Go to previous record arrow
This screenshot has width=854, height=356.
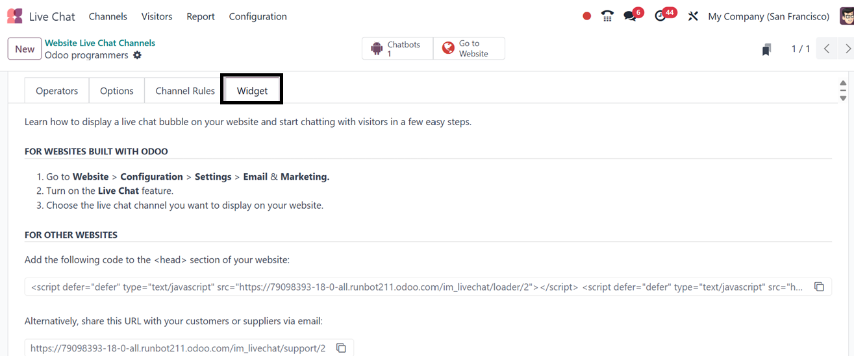(827, 49)
